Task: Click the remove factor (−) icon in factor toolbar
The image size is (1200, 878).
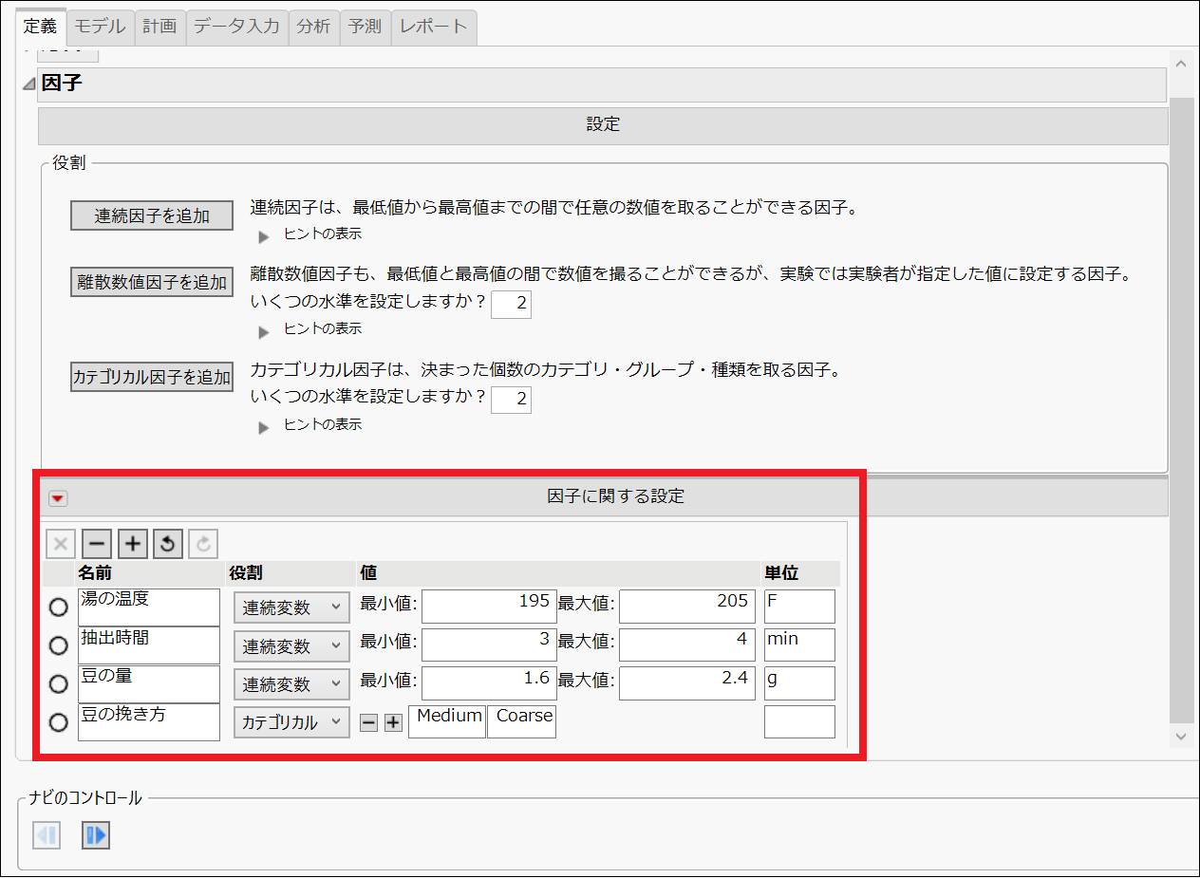Action: point(97,543)
